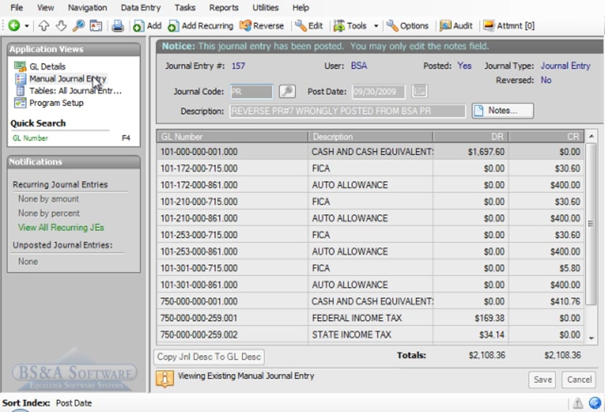Click the Audit toolbar button
Image resolution: width=605 pixels, height=412 pixels.
[456, 26]
